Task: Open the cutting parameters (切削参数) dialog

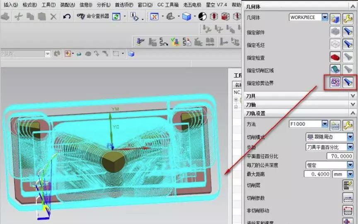Action: point(347,198)
